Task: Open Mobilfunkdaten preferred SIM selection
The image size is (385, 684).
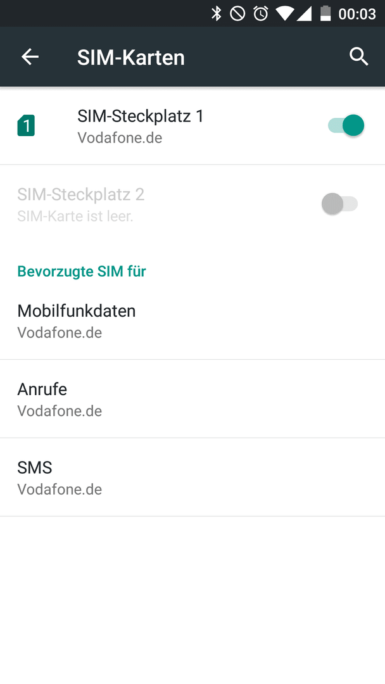Action: [192, 321]
